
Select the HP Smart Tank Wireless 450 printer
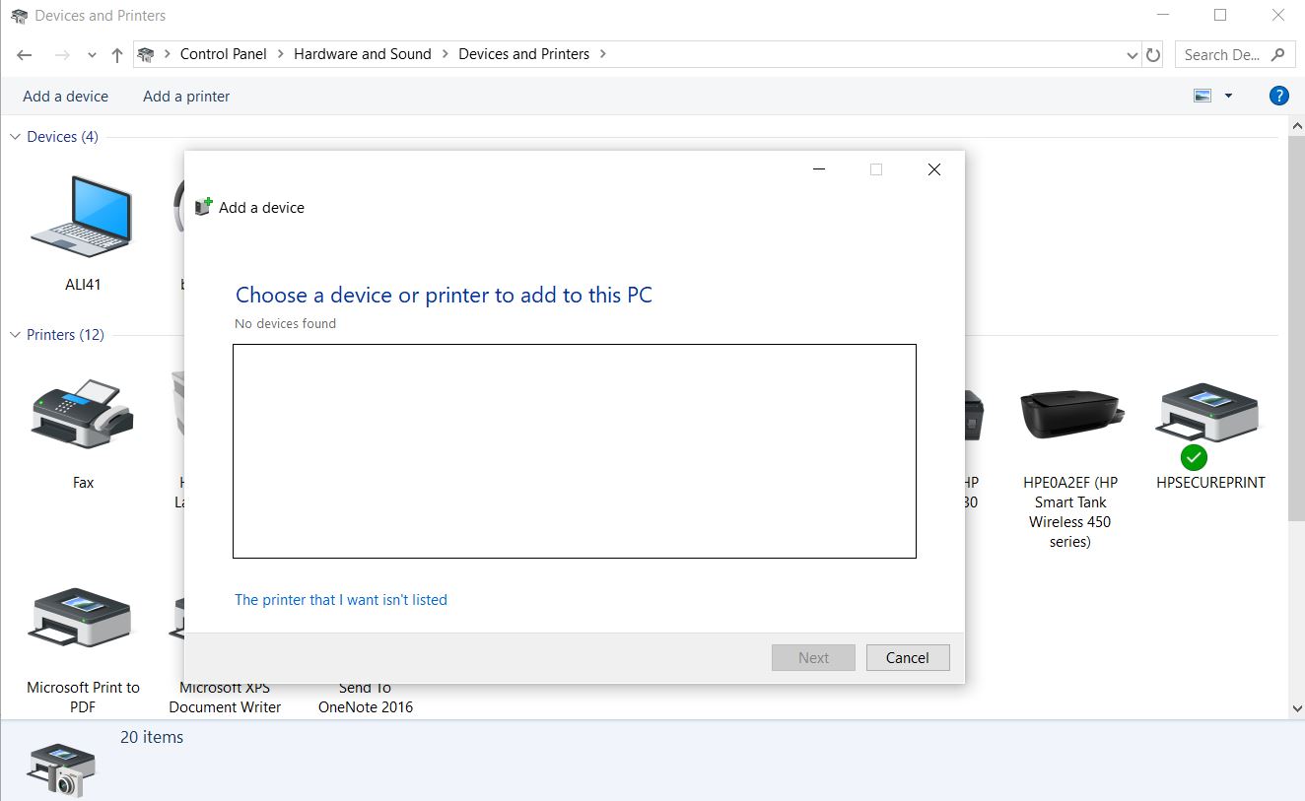click(1070, 415)
